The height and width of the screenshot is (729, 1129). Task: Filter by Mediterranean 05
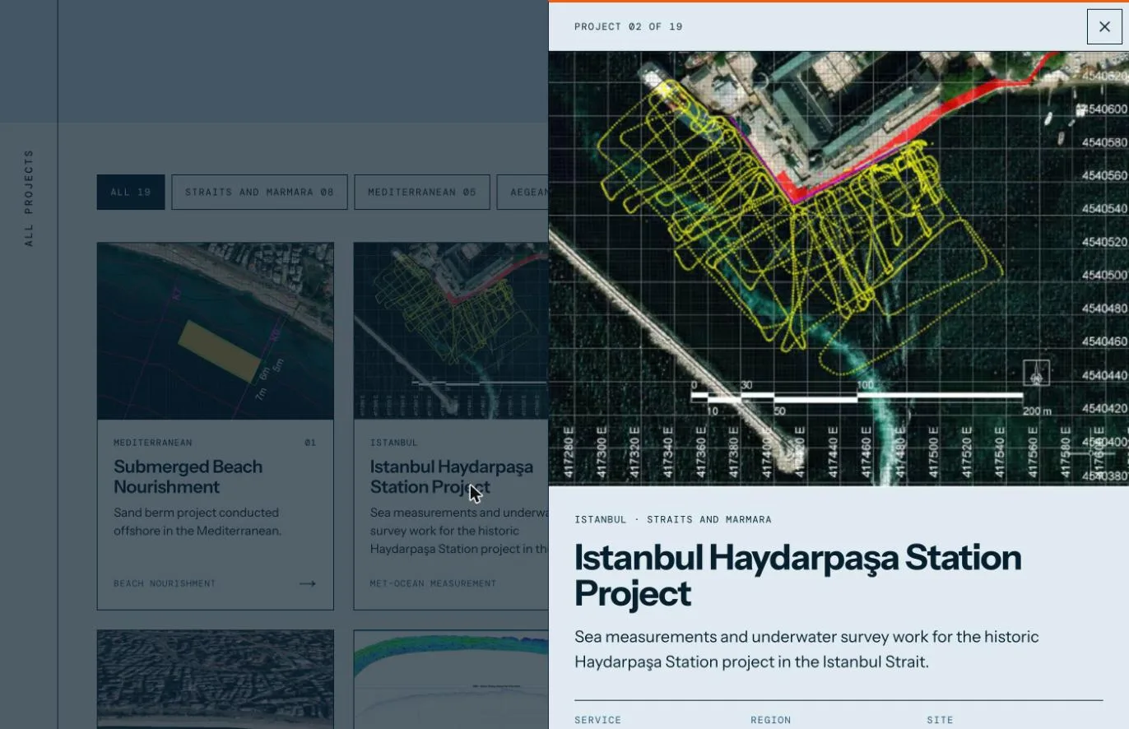pyautogui.click(x=422, y=192)
